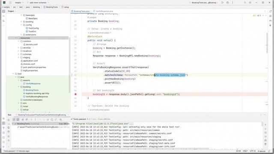274x154 pixels.
Task: Open the Notifications bell icon
Action: tap(270, 11)
